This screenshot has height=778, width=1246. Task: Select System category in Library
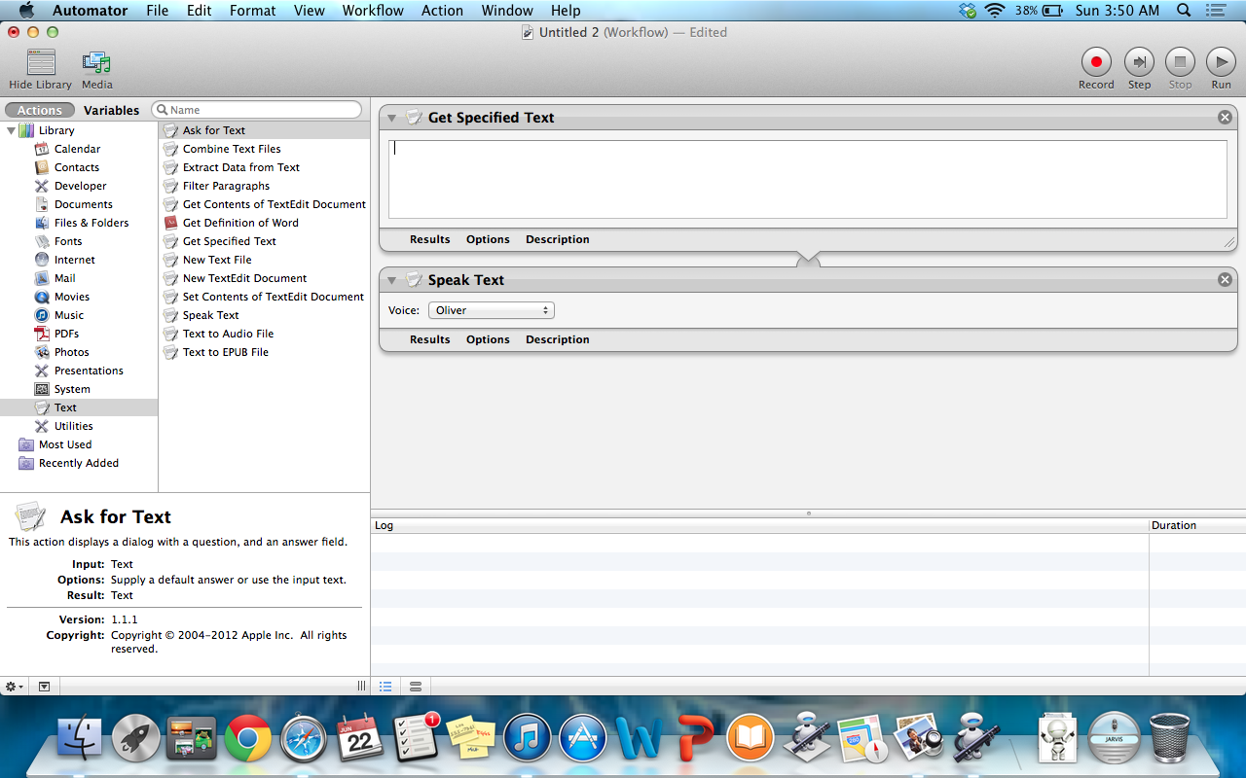[72, 389]
